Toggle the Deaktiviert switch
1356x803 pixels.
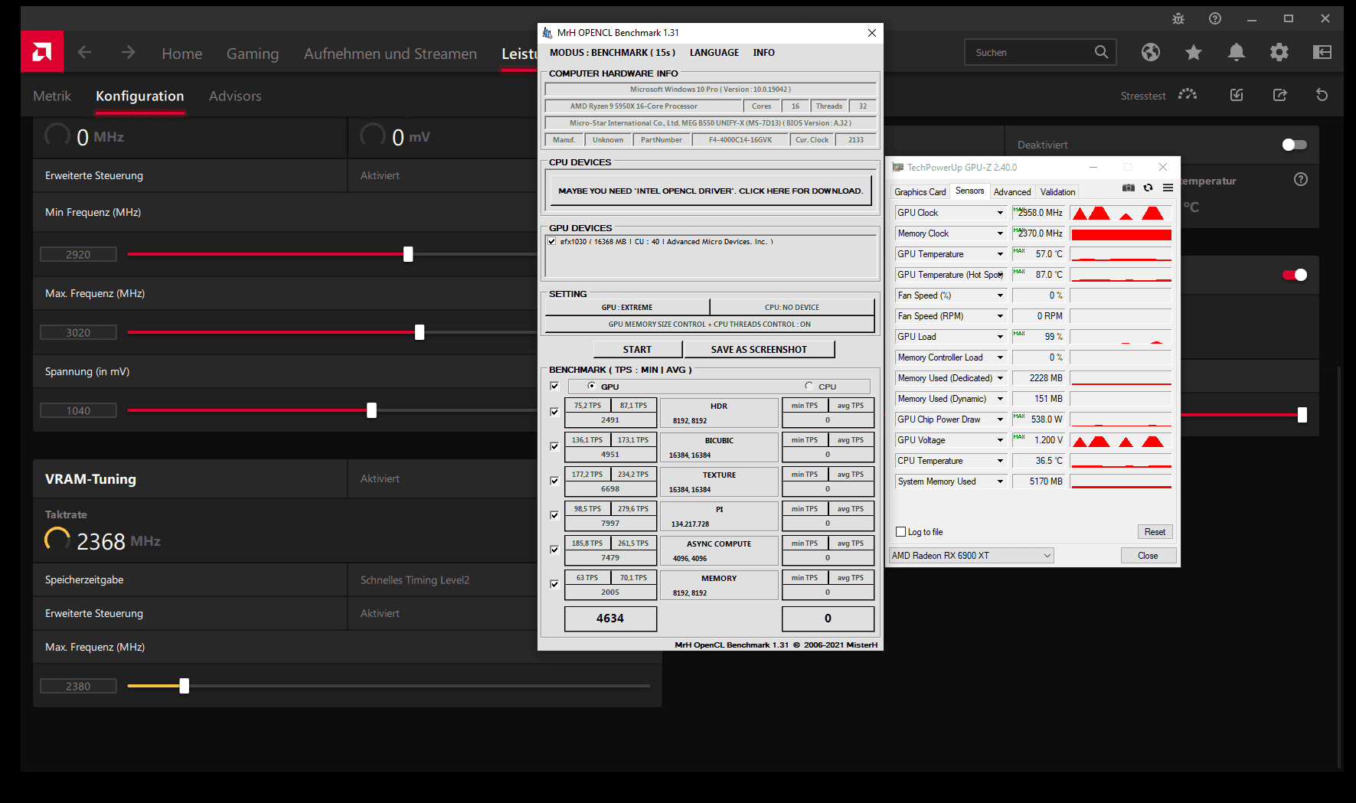click(x=1295, y=145)
